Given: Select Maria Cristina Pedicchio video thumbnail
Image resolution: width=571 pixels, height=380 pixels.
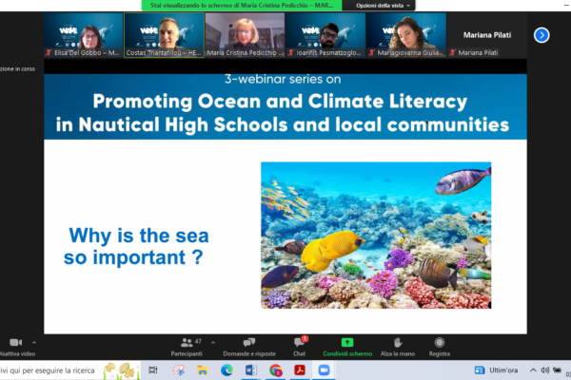Looking at the screenshot, I should 245,35.
